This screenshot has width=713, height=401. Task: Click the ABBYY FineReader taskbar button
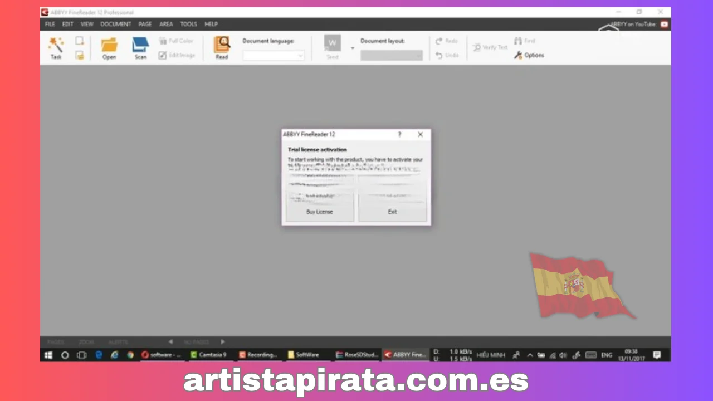(405, 355)
